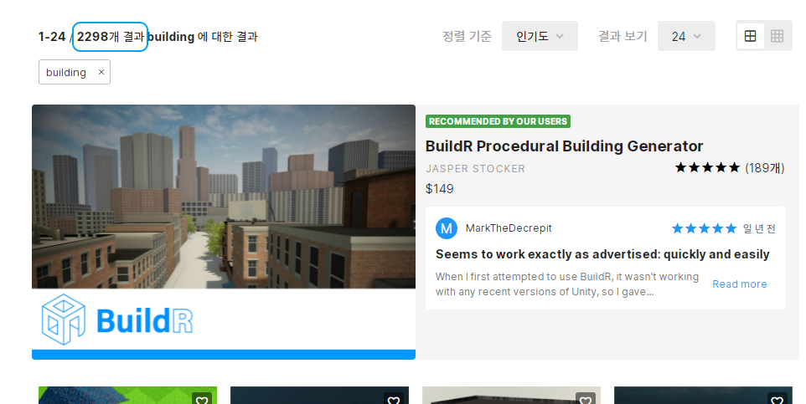Open the 인기도 sort dropdown
Screen dimensions: 806x404
540,36
